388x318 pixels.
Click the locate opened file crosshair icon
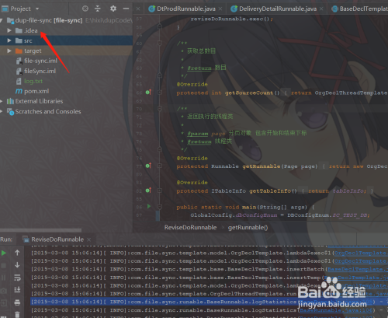click(85, 9)
